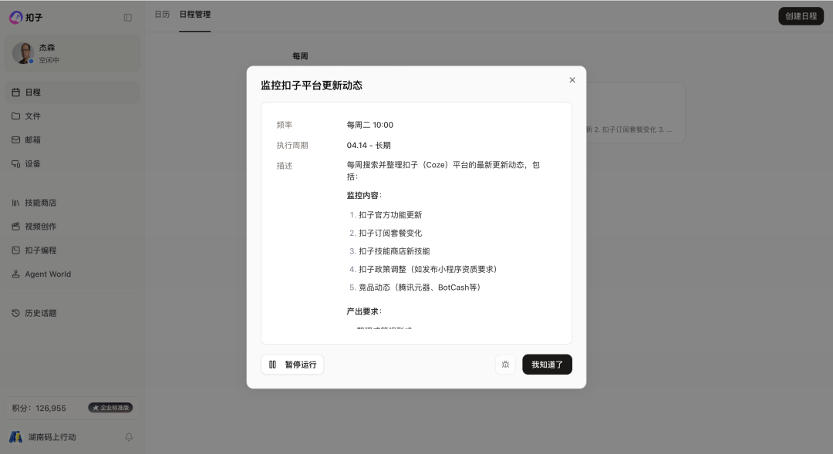This screenshot has height=454, width=833.
Task: Click the 邮箱 envelope icon
Action: pos(16,140)
